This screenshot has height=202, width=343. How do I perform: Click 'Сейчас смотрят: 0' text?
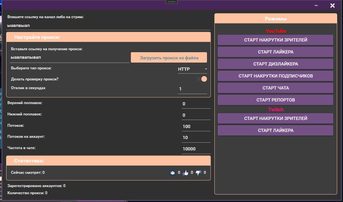[28, 172]
